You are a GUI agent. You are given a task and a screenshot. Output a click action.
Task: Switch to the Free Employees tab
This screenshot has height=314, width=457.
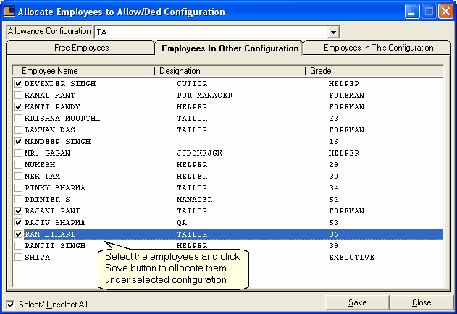pos(80,48)
